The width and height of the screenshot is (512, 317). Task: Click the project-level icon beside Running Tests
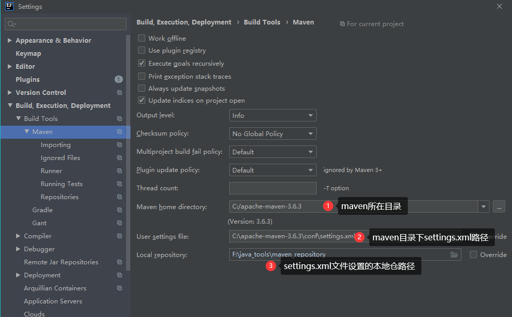pos(119,184)
